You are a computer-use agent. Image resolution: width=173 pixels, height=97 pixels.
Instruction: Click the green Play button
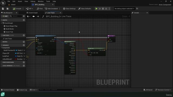pos(97,9)
